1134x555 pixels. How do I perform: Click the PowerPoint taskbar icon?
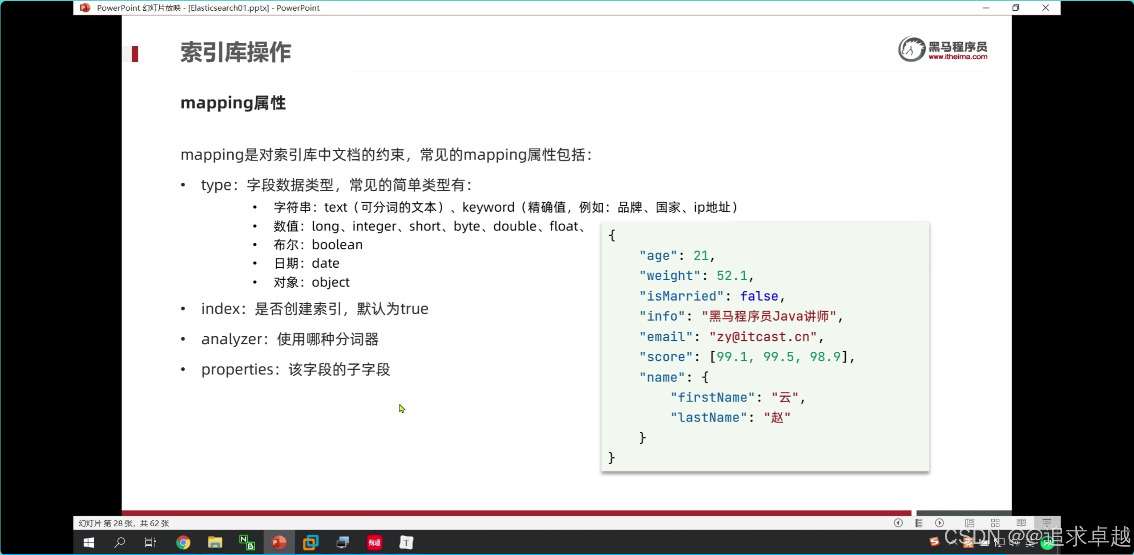tap(279, 543)
